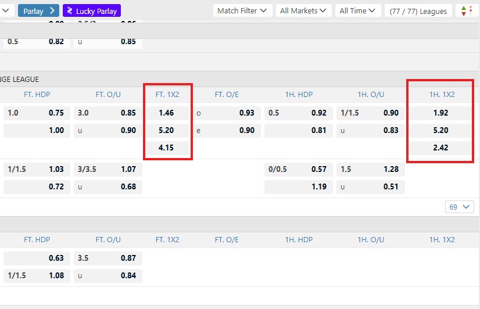Select FT. O/U under odds 0.68
The height and width of the screenshot is (309, 480).
108,186
